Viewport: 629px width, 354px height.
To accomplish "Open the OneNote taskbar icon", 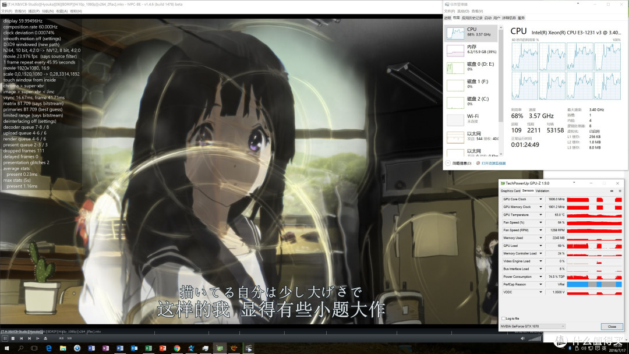I will click(105, 348).
